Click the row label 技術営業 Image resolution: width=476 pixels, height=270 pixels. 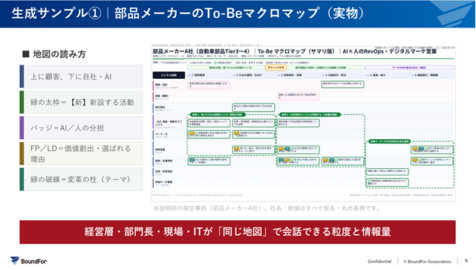pyautogui.click(x=160, y=150)
